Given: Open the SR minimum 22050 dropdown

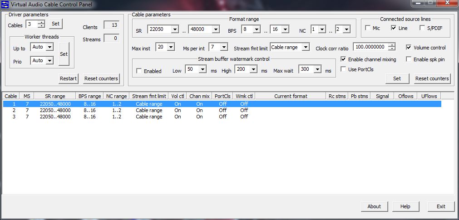Looking at the screenshot, I should tap(175, 29).
